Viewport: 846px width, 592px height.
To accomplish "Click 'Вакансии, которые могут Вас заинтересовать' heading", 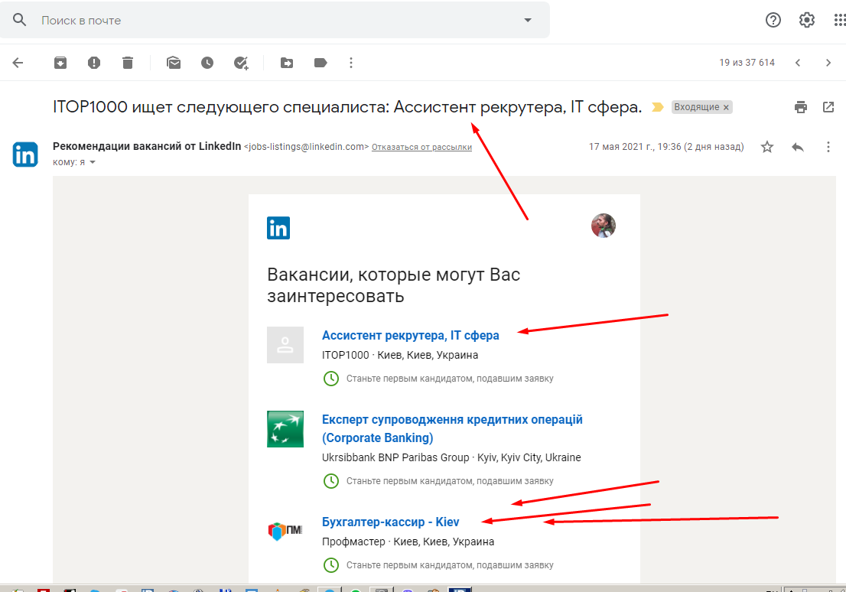I will [x=394, y=285].
